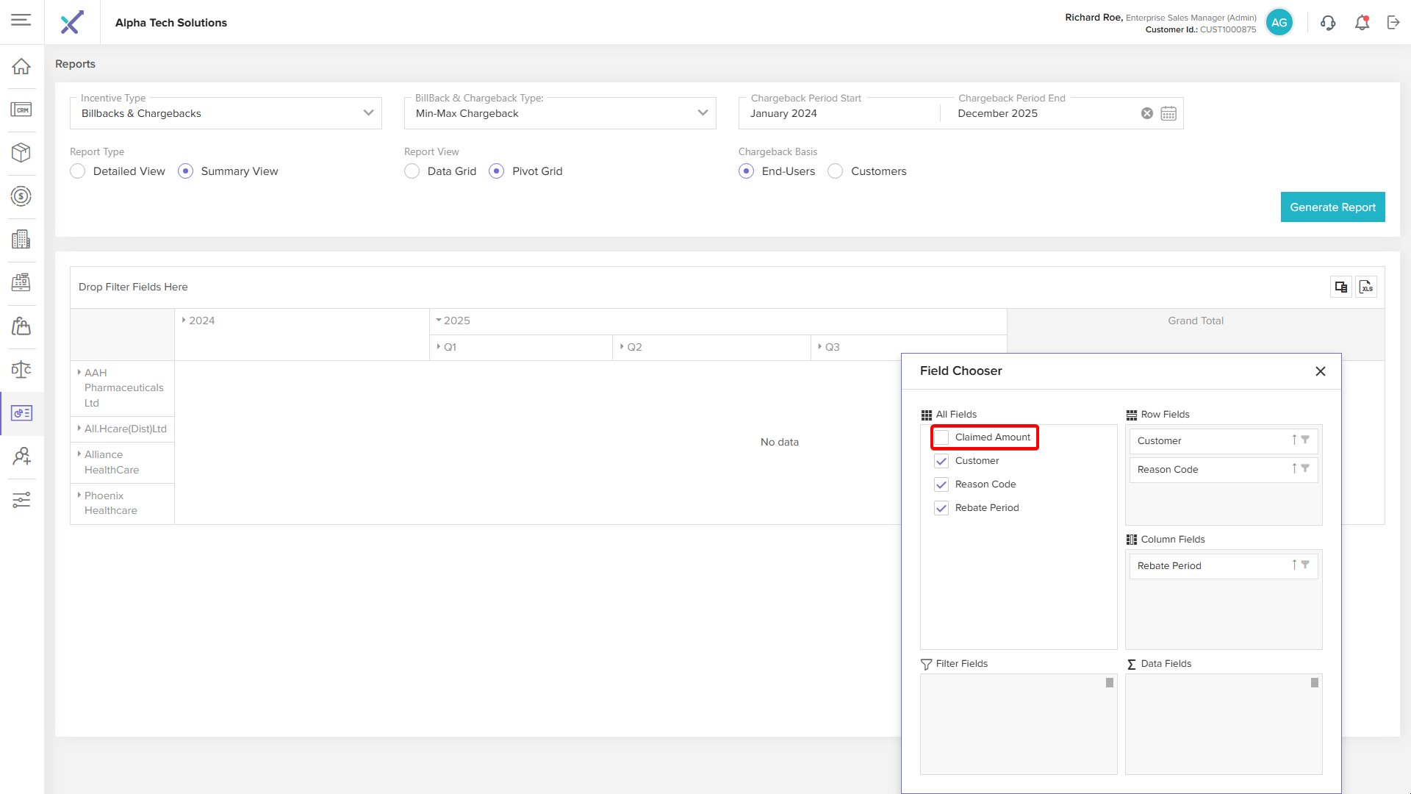Check the Claimed Amount field checkbox
The image size is (1411, 794).
pyautogui.click(x=941, y=437)
